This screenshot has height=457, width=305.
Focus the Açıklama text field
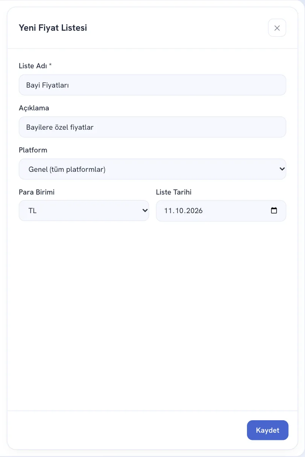pos(152,127)
